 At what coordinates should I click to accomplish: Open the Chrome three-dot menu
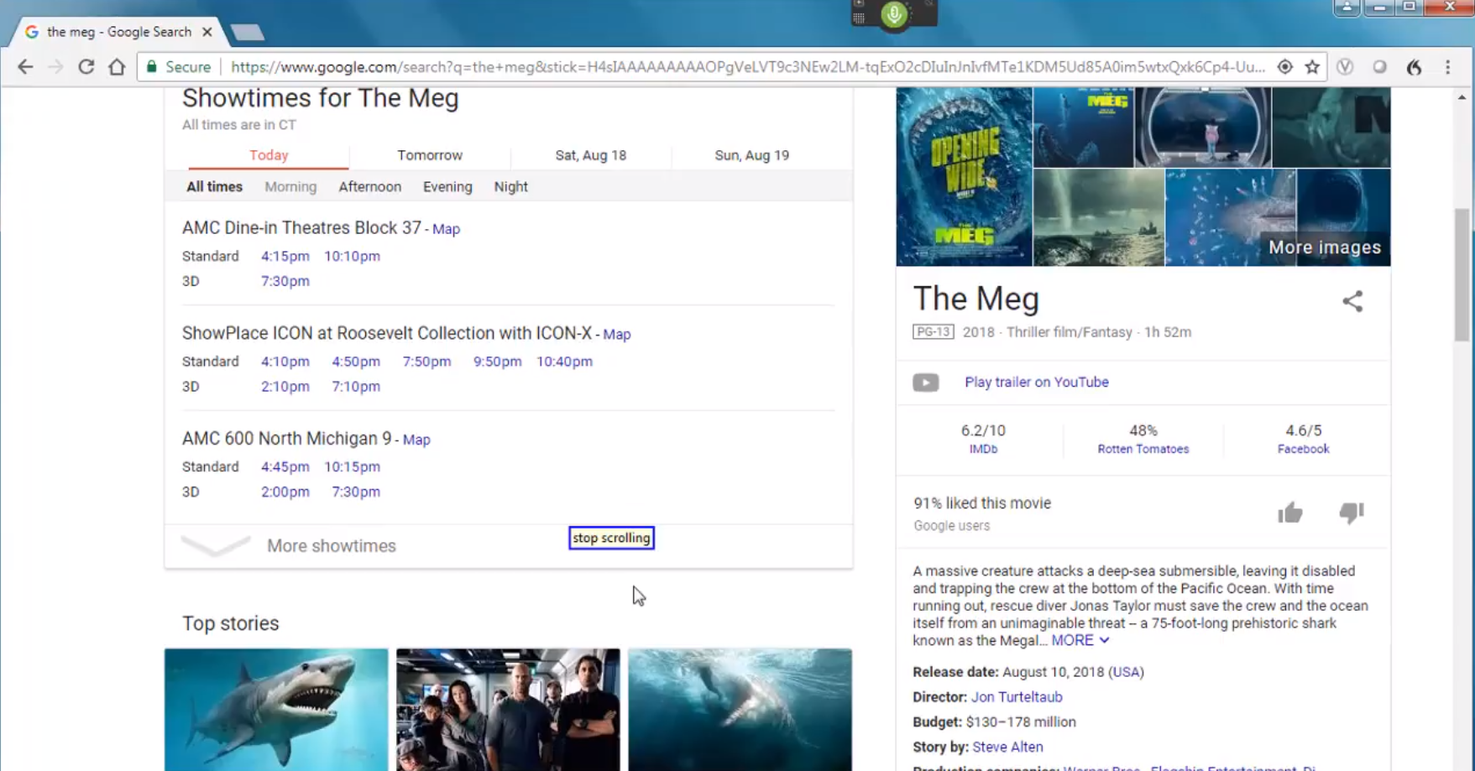pos(1447,67)
